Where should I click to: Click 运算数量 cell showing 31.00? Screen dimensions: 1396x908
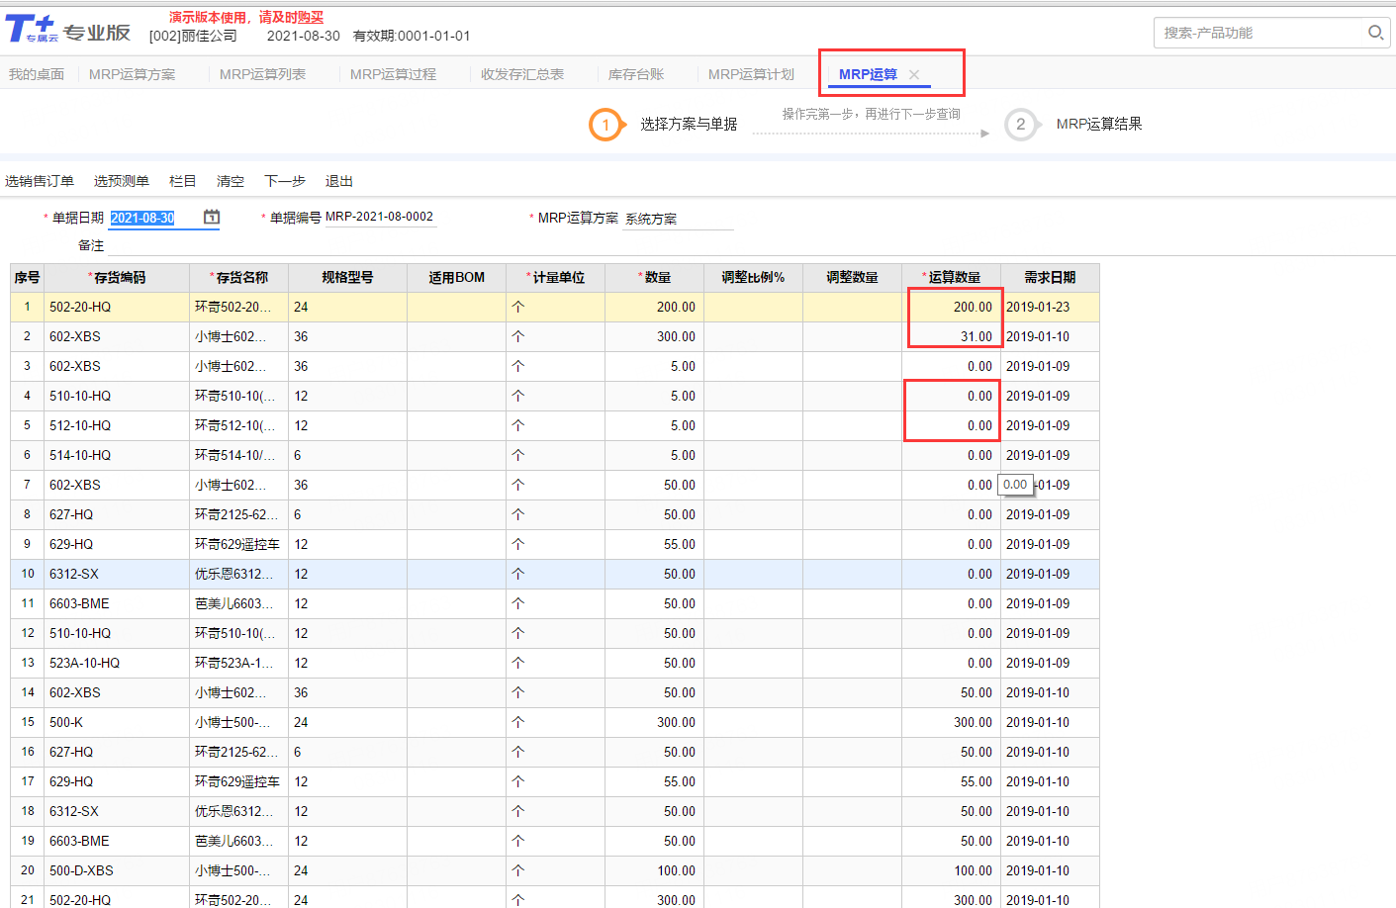(x=952, y=337)
